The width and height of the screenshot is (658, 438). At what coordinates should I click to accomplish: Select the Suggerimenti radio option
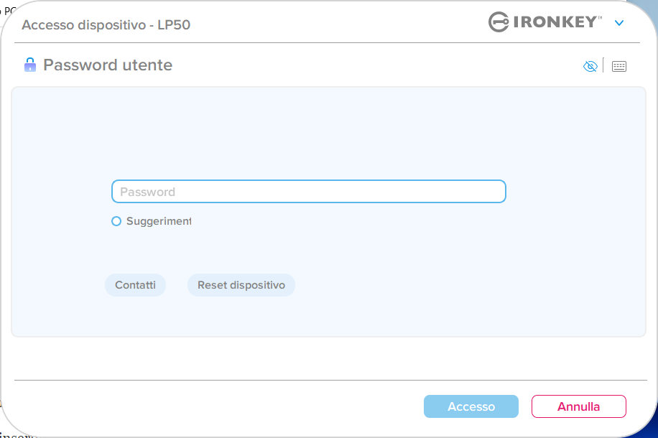116,222
